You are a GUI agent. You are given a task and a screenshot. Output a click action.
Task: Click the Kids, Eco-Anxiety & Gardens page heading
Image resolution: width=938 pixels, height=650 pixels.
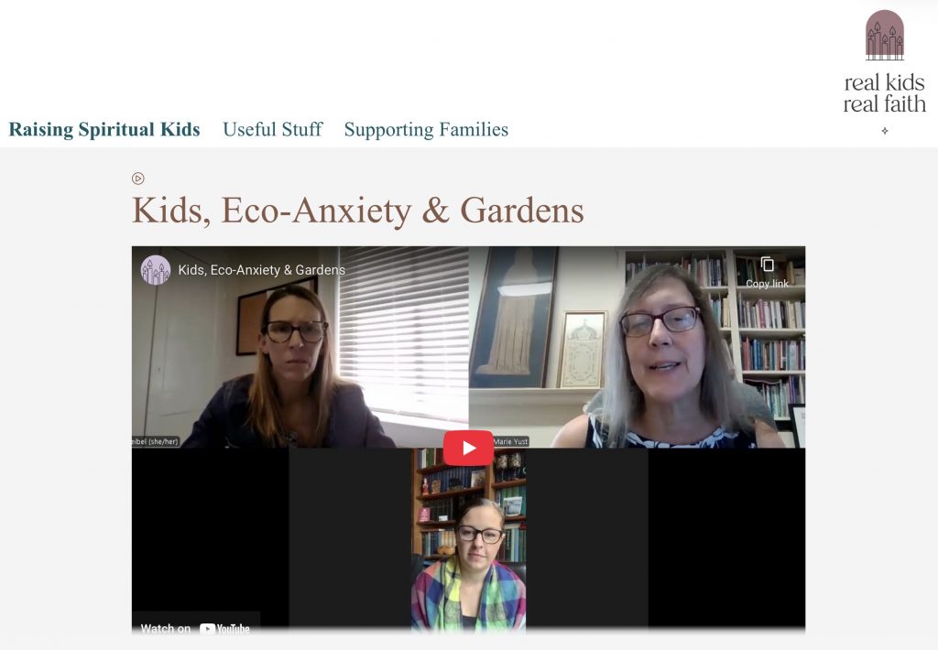(x=358, y=210)
